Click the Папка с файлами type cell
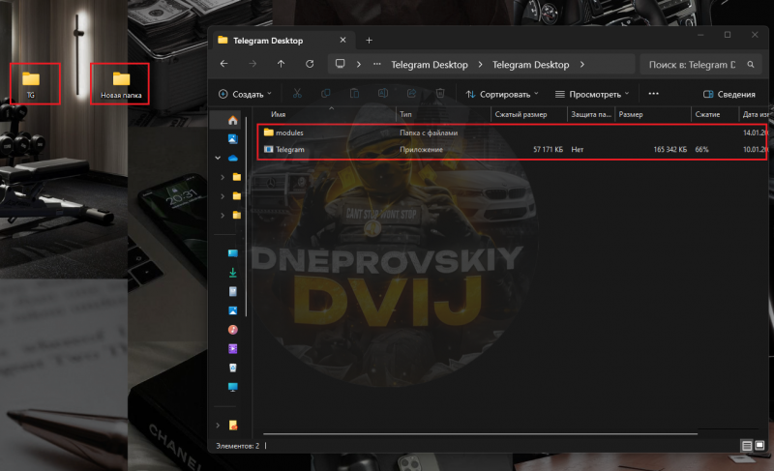The height and width of the screenshot is (471, 774). point(429,132)
